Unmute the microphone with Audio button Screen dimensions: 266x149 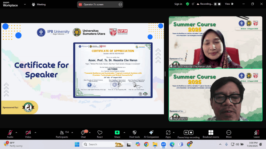pos(10,134)
